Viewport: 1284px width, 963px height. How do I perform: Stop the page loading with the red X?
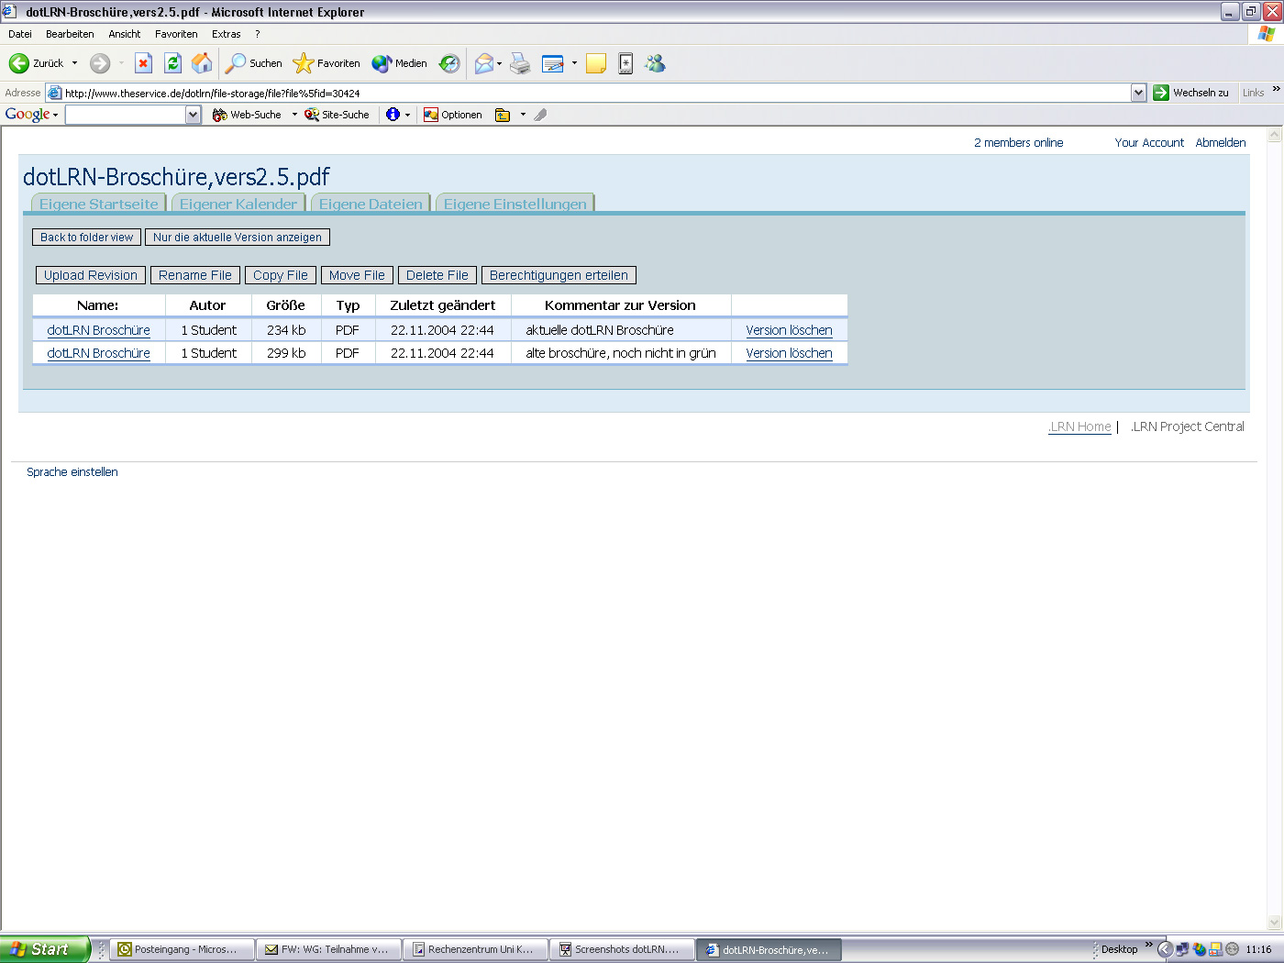[x=143, y=63]
